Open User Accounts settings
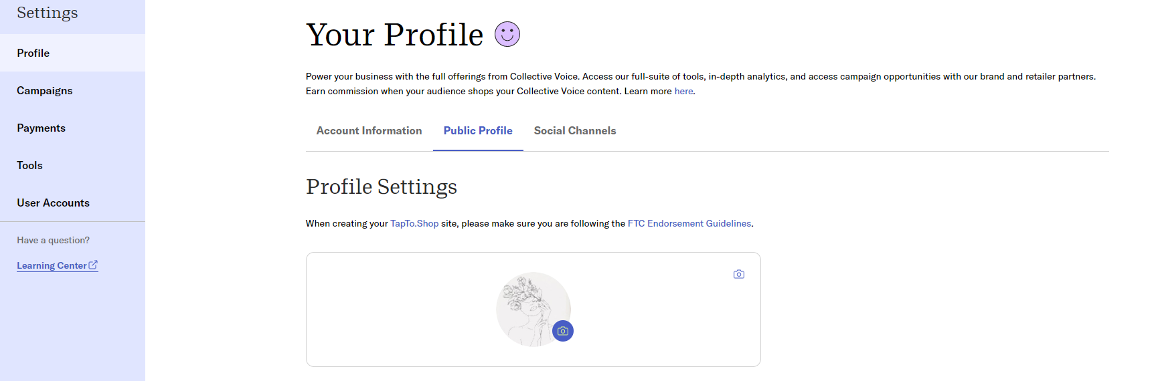Viewport: 1158px width, 381px height. 72,203
